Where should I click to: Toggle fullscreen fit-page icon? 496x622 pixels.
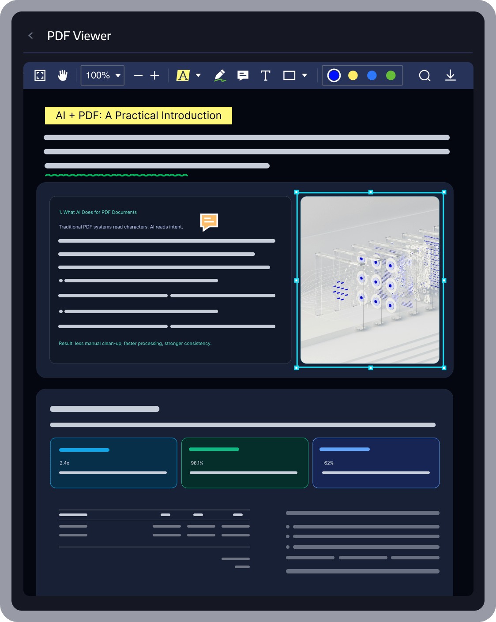pyautogui.click(x=40, y=75)
